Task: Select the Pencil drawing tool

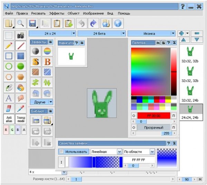Action: click(9, 45)
